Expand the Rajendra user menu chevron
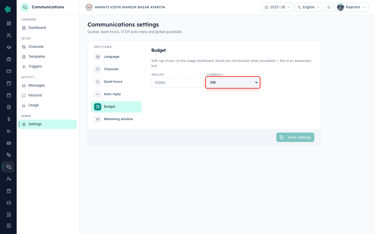 coord(364,7)
